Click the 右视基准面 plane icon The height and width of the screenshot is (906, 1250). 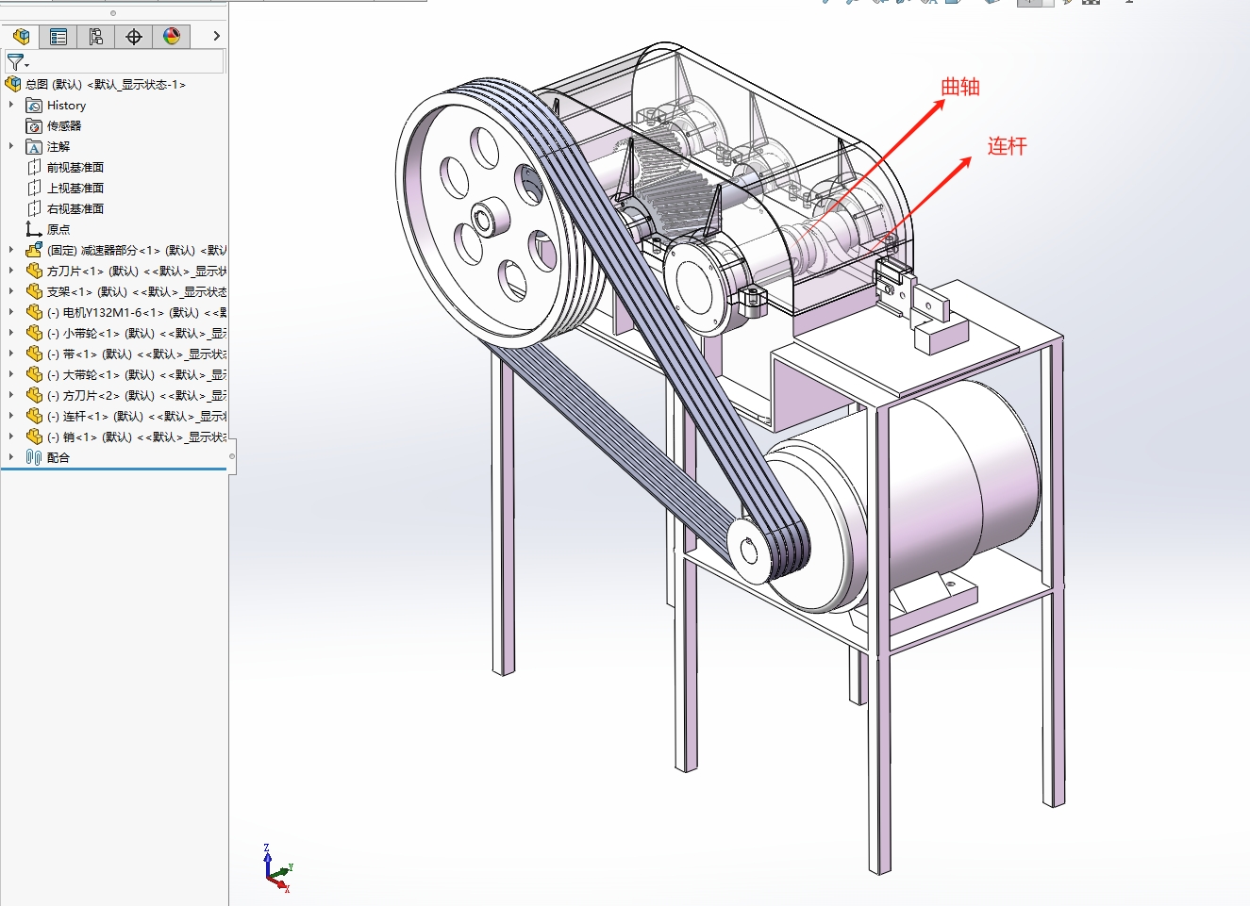pyautogui.click(x=34, y=209)
